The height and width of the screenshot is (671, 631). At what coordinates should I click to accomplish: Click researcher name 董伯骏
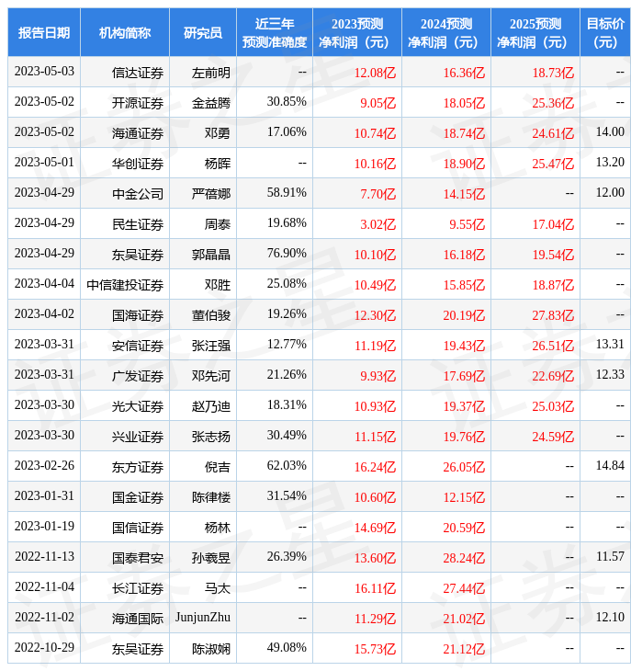[x=211, y=315]
